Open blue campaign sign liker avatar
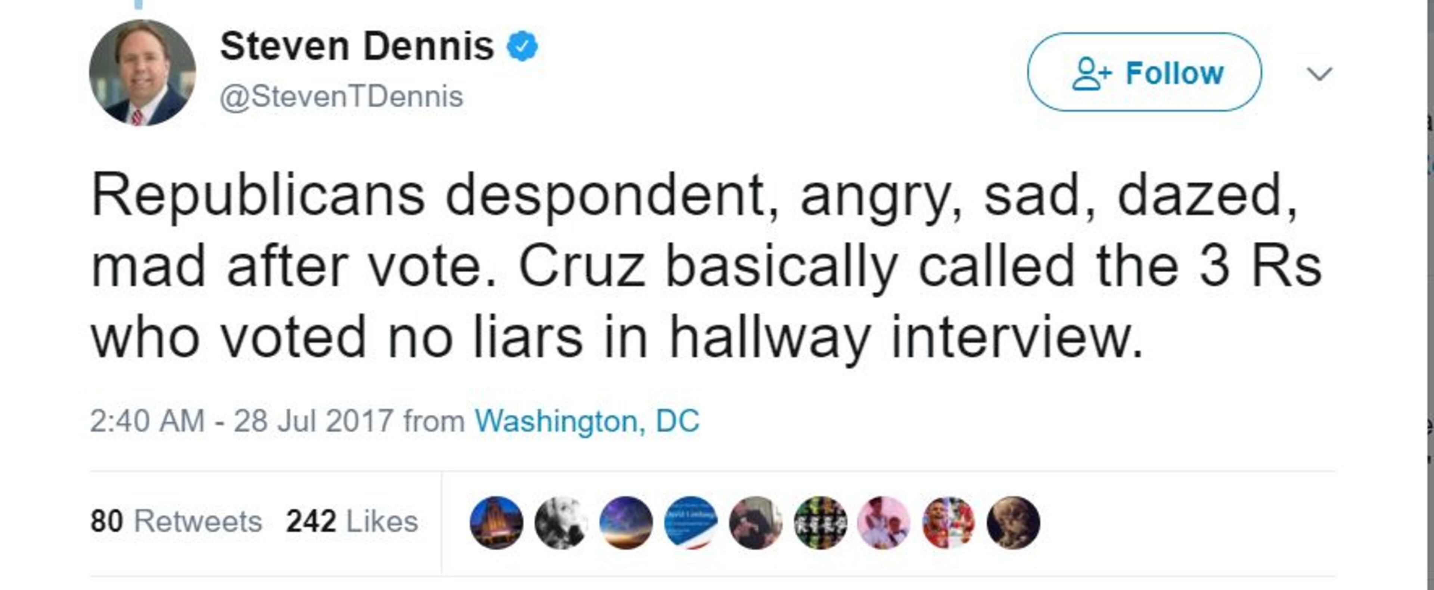The width and height of the screenshot is (1434, 590). pos(690,523)
